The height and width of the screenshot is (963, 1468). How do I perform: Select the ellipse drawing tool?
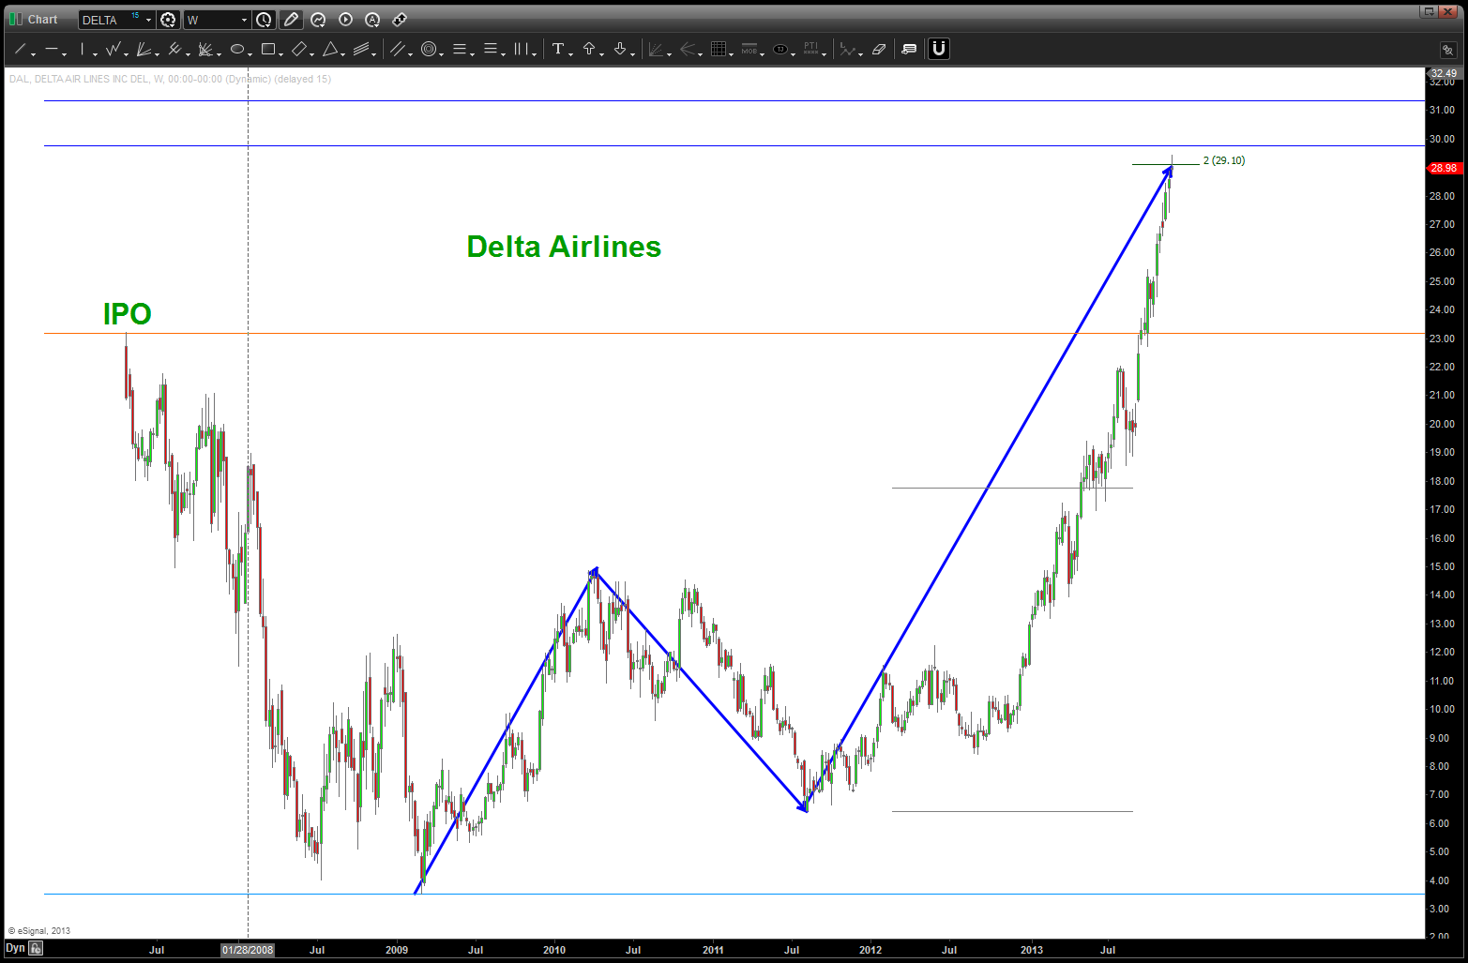point(237,50)
